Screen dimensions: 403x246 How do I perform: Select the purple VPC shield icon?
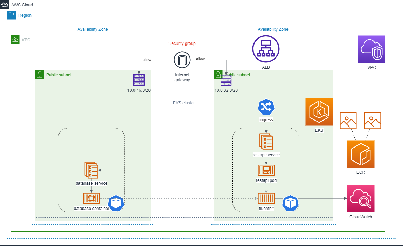[371, 49]
